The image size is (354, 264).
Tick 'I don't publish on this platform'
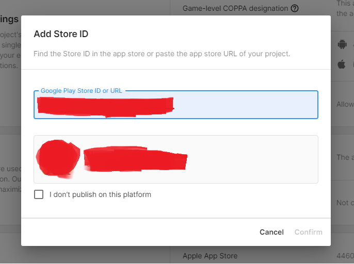[x=39, y=194]
